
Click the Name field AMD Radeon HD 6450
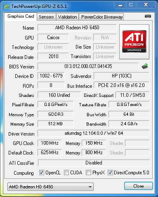[77, 28]
